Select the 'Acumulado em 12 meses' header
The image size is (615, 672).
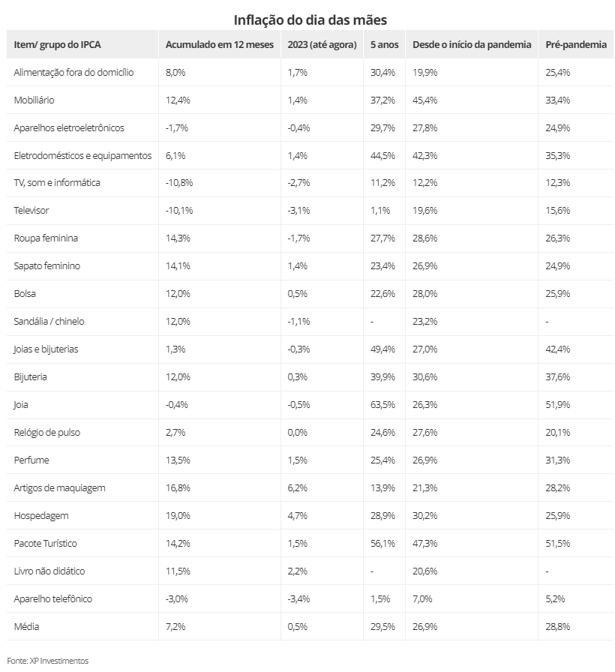(220, 44)
